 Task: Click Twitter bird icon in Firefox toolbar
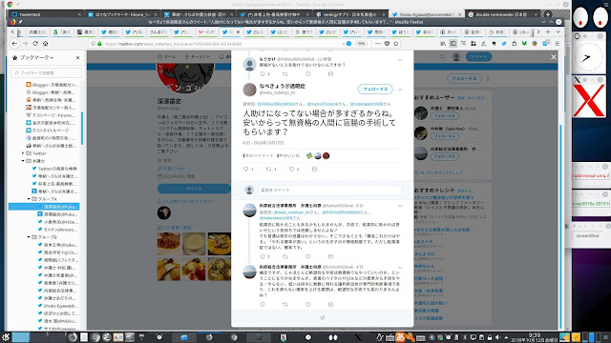tap(504, 44)
